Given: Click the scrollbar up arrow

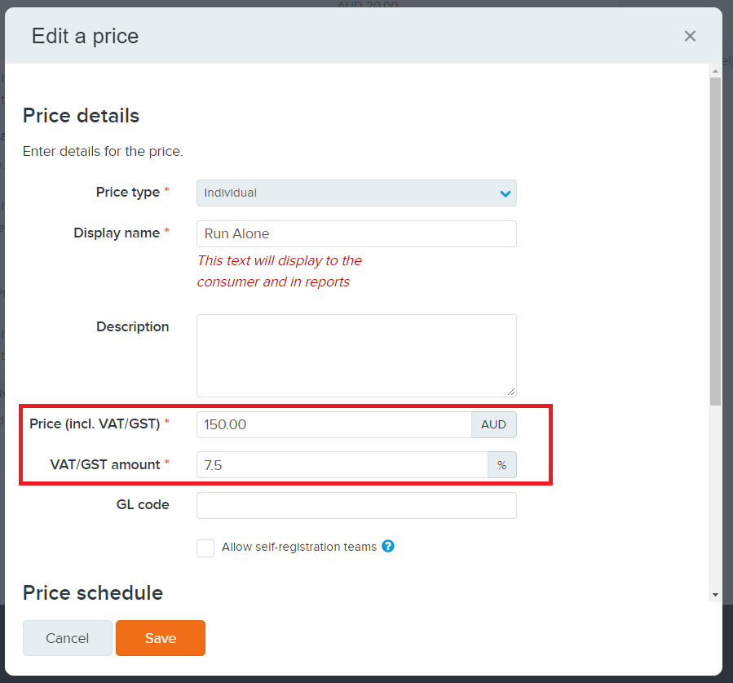Looking at the screenshot, I should coord(715,71).
